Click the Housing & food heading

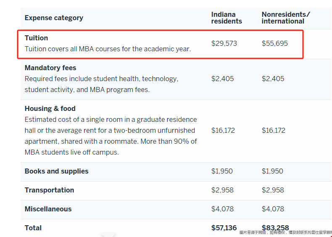50,108
